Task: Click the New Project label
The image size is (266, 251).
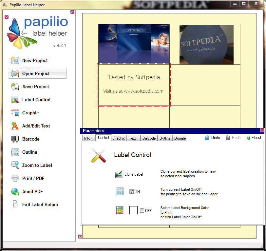Action: pos(35,60)
